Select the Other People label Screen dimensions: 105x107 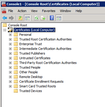[29, 72]
